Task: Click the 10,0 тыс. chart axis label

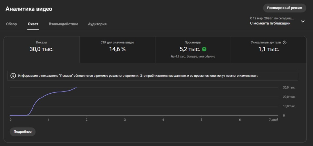Action: tap(289, 106)
